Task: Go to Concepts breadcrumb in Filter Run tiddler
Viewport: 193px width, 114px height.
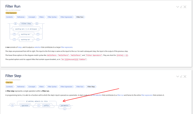Action: coord(32,17)
